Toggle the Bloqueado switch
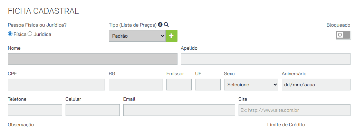The height and width of the screenshot is (128, 356). point(343,35)
